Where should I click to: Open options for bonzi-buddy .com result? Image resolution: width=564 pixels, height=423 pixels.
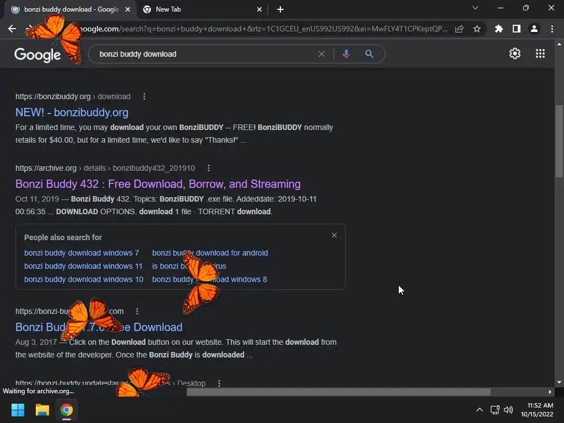tap(137, 311)
